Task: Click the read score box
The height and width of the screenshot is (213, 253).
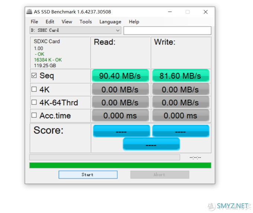Action: (x=122, y=131)
